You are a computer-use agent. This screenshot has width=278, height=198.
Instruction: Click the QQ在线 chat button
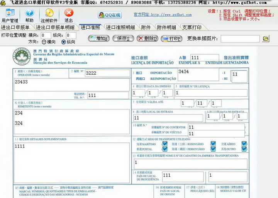110,15
